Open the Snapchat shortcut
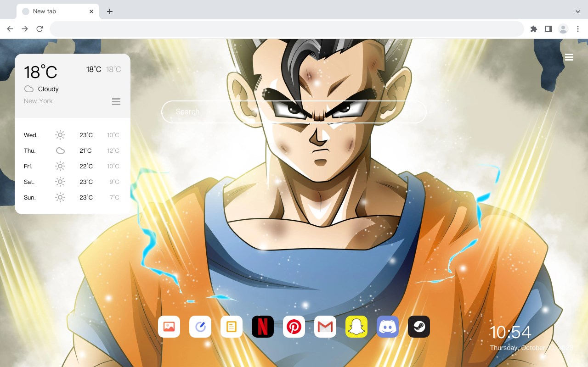Screen dimensions: 588x367 [356, 327]
